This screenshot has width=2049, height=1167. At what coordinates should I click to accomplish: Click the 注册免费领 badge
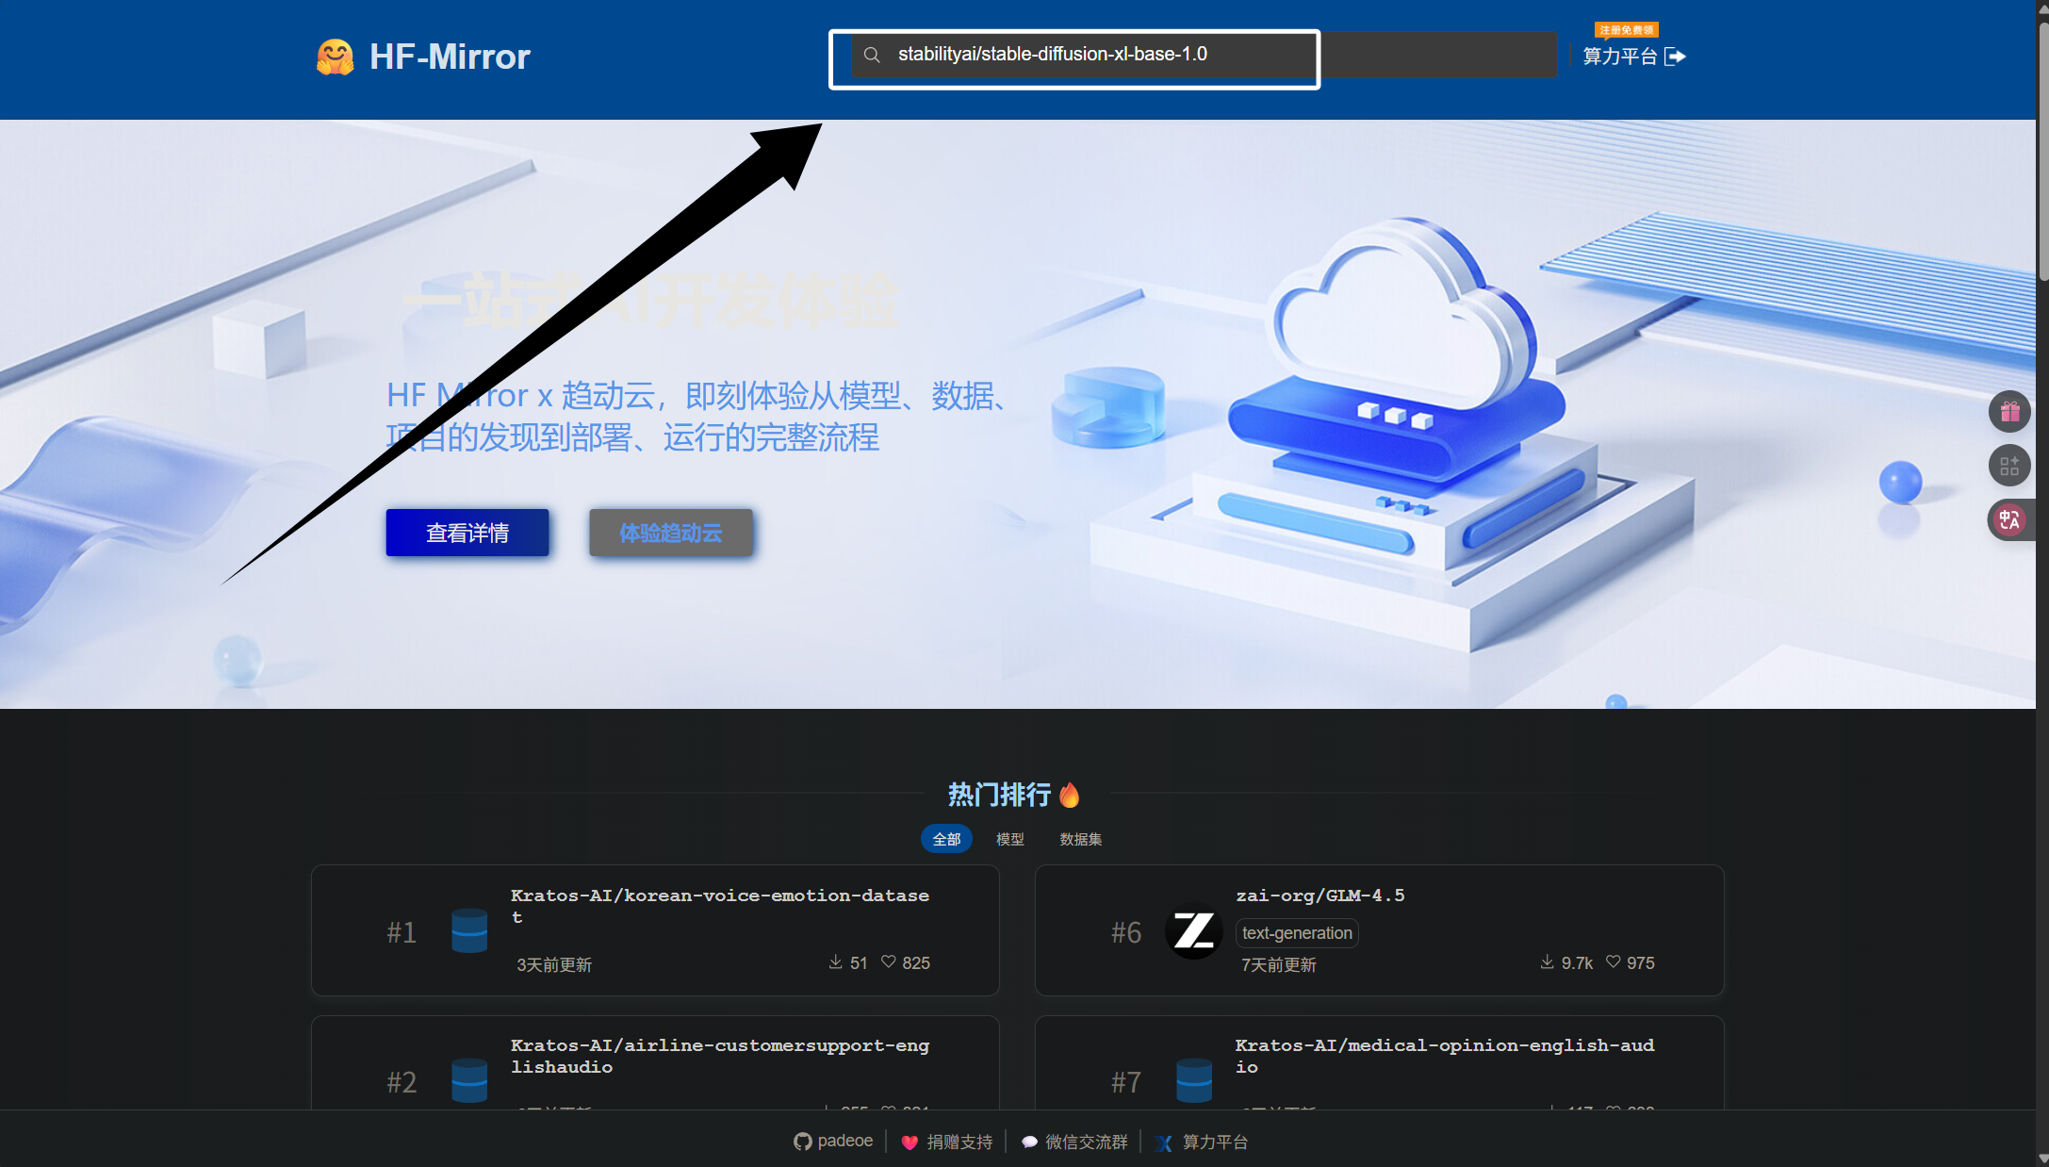[1626, 30]
